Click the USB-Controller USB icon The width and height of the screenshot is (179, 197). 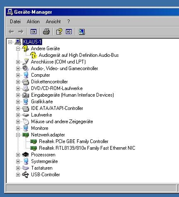click(x=26, y=175)
